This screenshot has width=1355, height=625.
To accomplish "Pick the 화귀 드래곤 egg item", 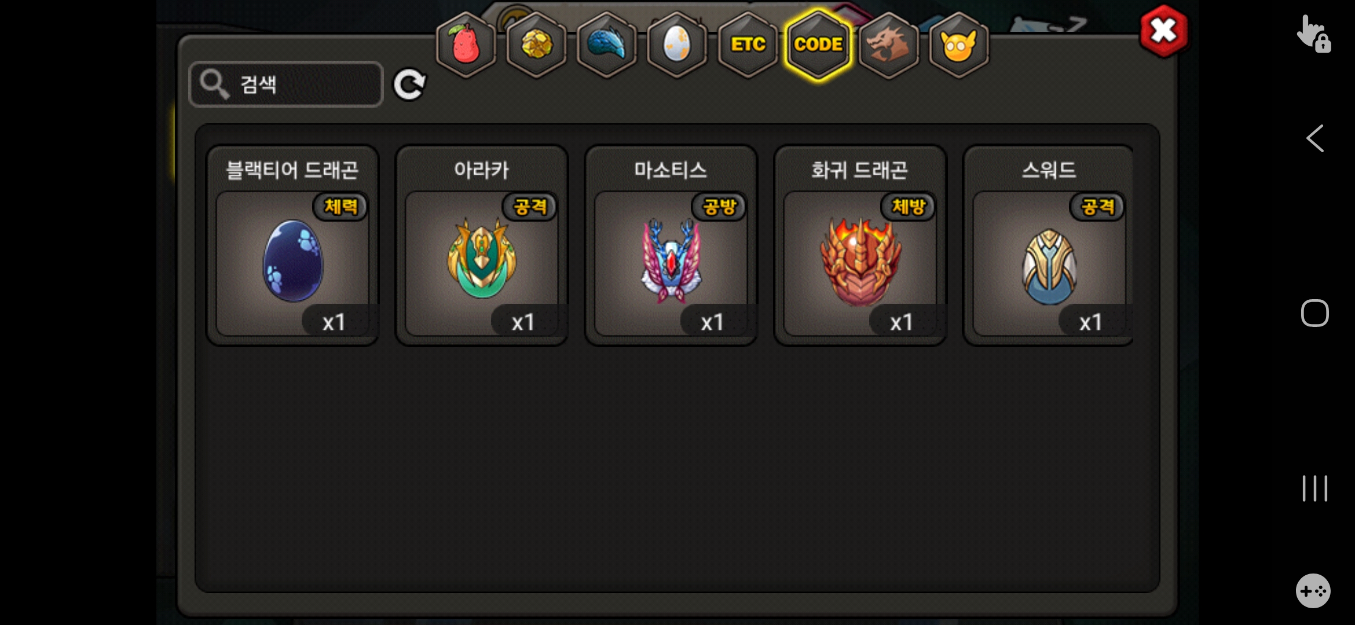I will coord(860,245).
